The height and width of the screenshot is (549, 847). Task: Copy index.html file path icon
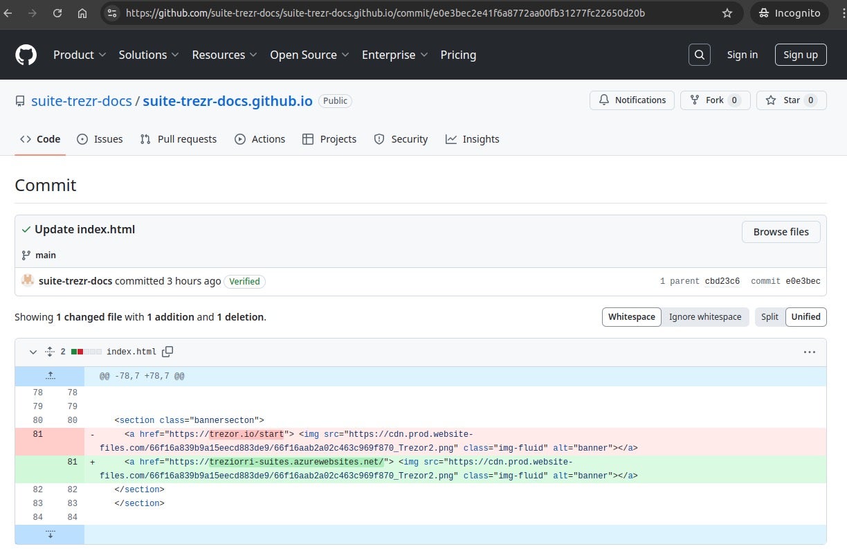tap(167, 352)
